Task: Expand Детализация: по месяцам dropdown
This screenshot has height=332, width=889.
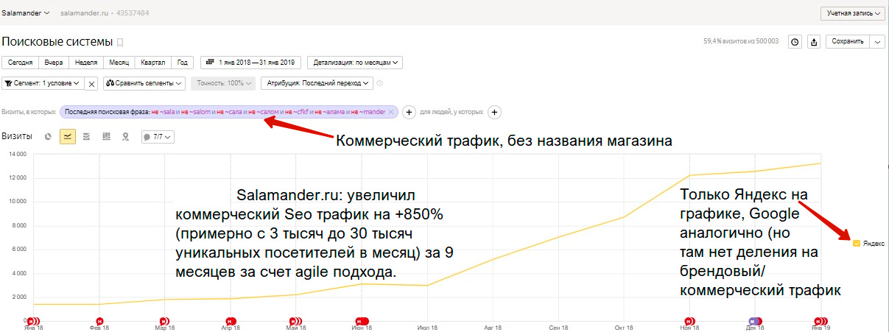Action: point(356,63)
